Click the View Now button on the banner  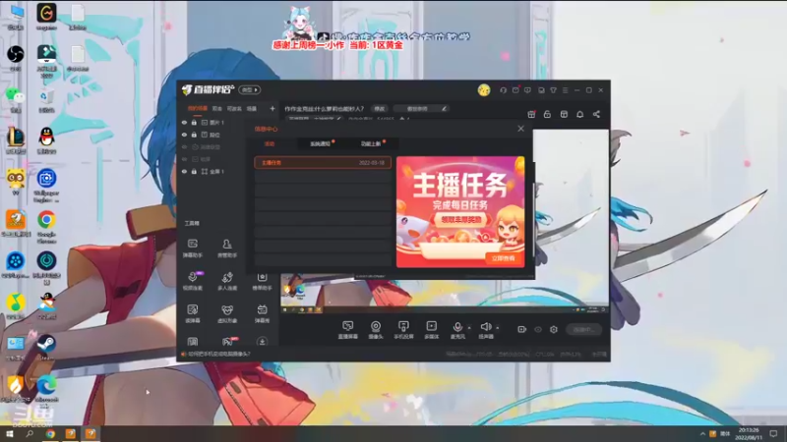click(x=503, y=258)
